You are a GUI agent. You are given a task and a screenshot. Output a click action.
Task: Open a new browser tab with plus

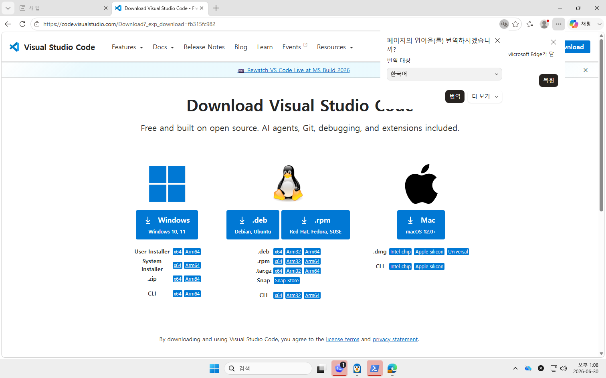click(216, 8)
